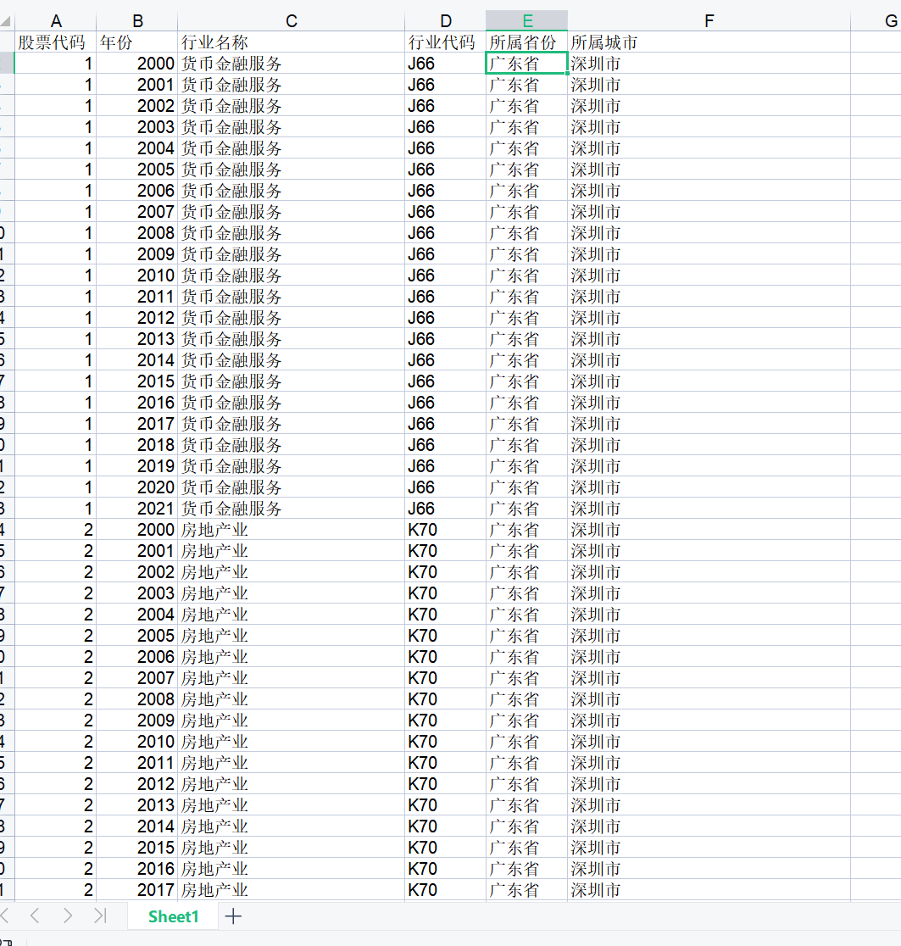Click 货币金融服务 in the 2005 row

coord(292,170)
